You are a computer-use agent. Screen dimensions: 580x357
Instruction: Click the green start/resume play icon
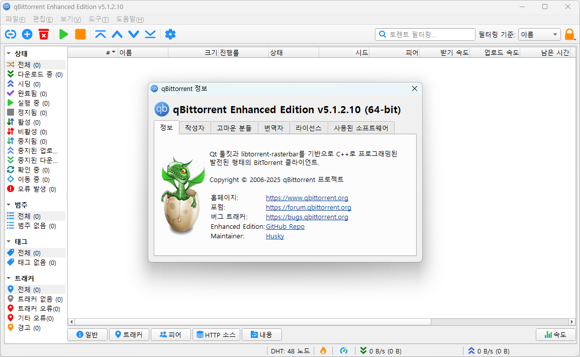[64, 34]
